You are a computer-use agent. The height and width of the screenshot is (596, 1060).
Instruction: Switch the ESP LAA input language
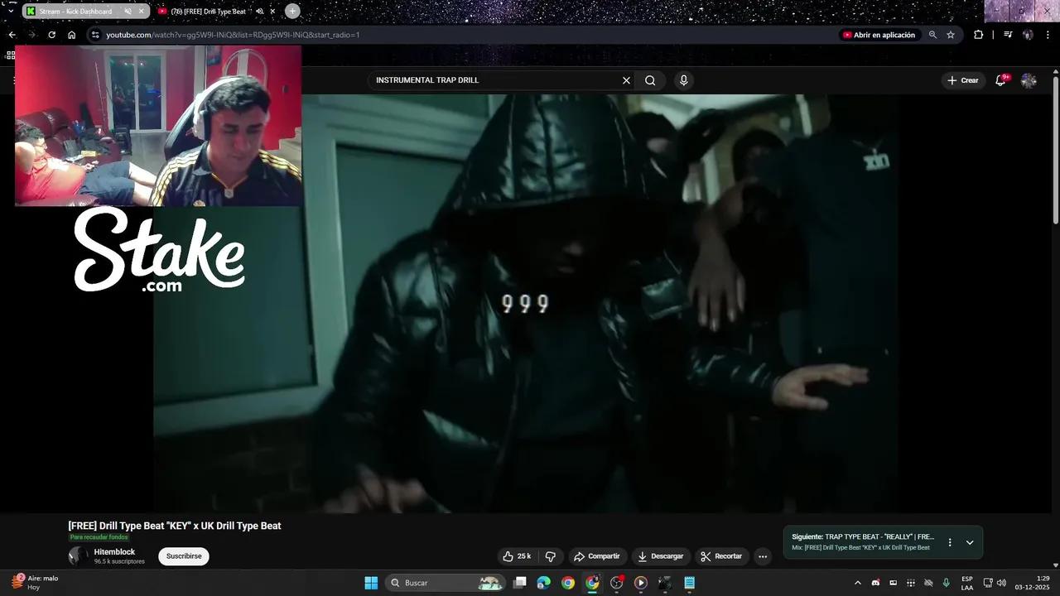[x=967, y=583]
